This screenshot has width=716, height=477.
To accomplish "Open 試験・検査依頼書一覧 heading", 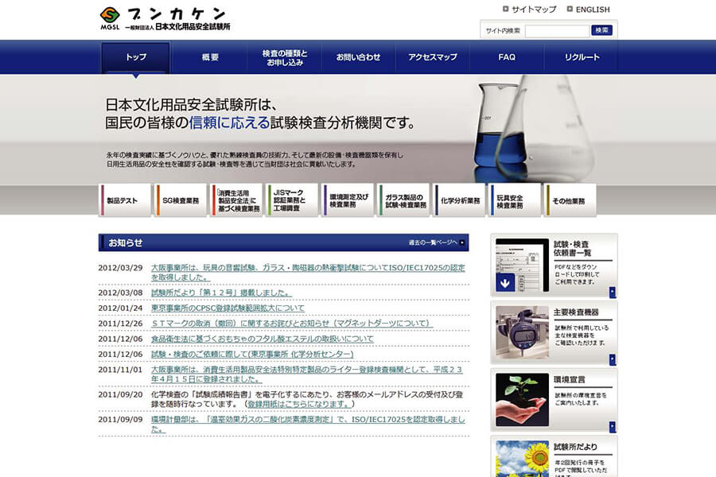I will 572,248.
